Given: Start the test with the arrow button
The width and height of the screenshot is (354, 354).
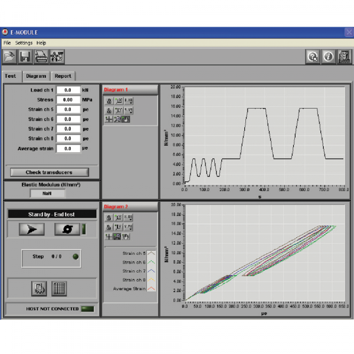Looking at the screenshot, I should pos(31,229).
